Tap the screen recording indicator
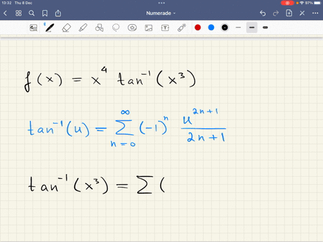The image size is (323, 242). click(287, 3)
